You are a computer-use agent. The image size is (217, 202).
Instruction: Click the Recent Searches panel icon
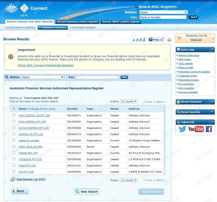[179, 112]
